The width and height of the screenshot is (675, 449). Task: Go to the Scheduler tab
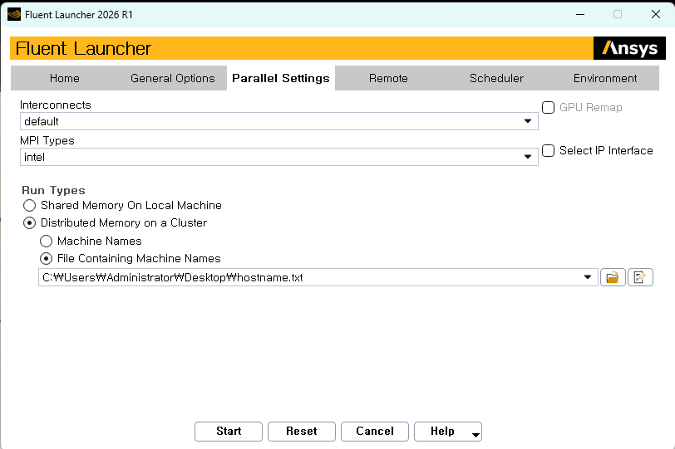pyautogui.click(x=496, y=78)
